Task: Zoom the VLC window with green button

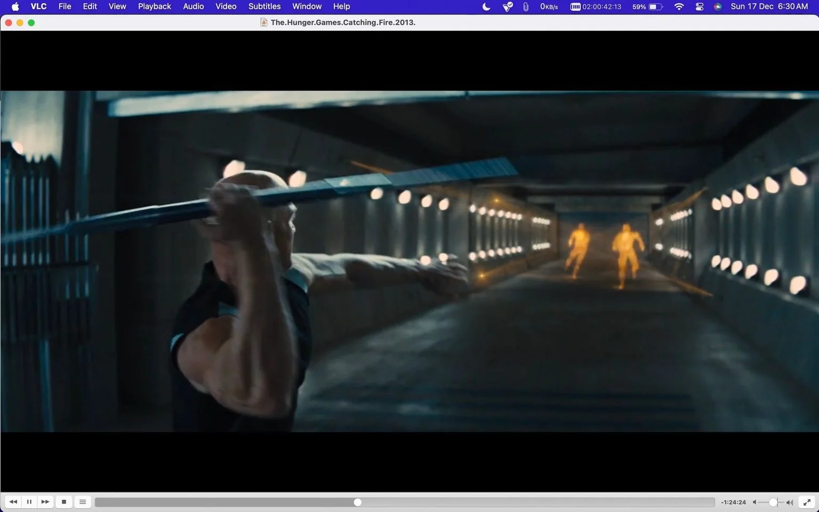Action: click(x=31, y=22)
